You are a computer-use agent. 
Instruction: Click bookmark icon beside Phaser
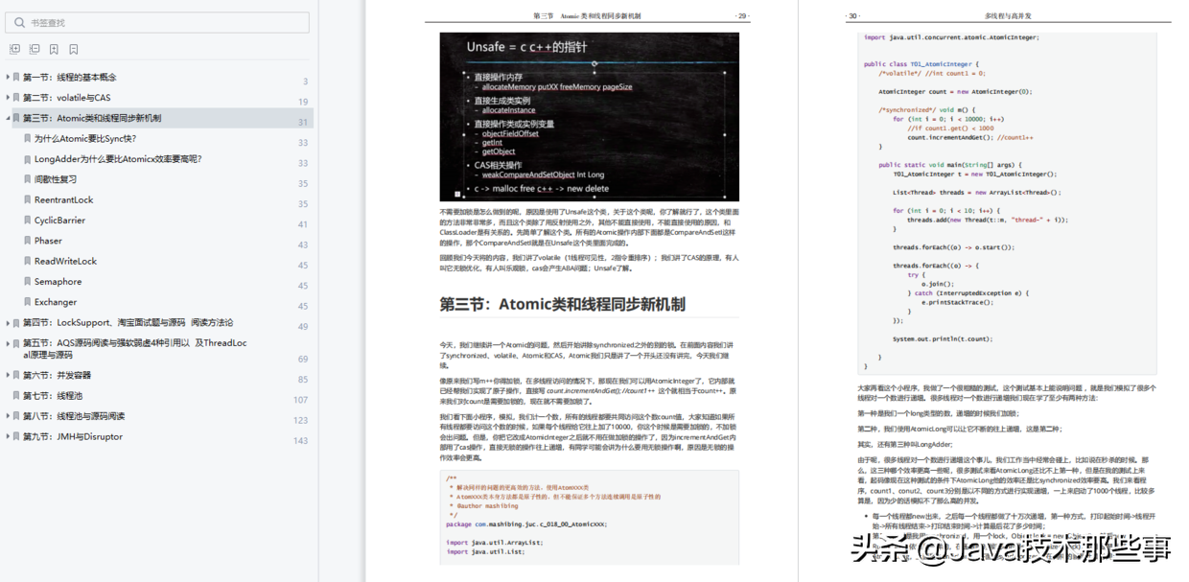(x=27, y=241)
